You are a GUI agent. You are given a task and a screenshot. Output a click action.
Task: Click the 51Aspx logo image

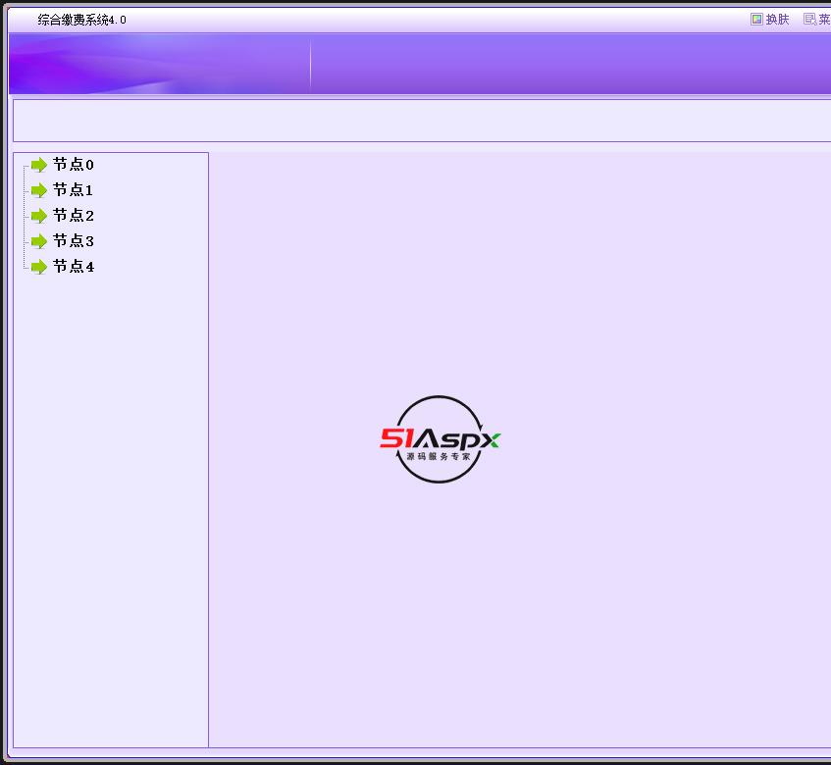point(440,439)
